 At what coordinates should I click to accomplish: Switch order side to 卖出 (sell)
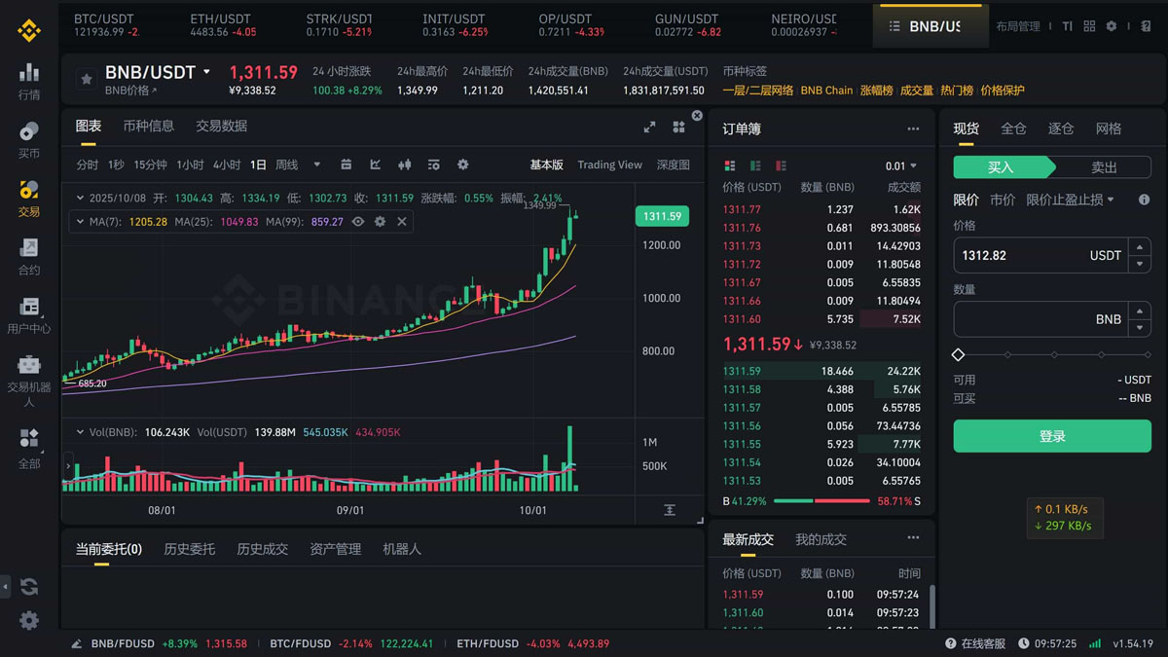[x=1104, y=167]
